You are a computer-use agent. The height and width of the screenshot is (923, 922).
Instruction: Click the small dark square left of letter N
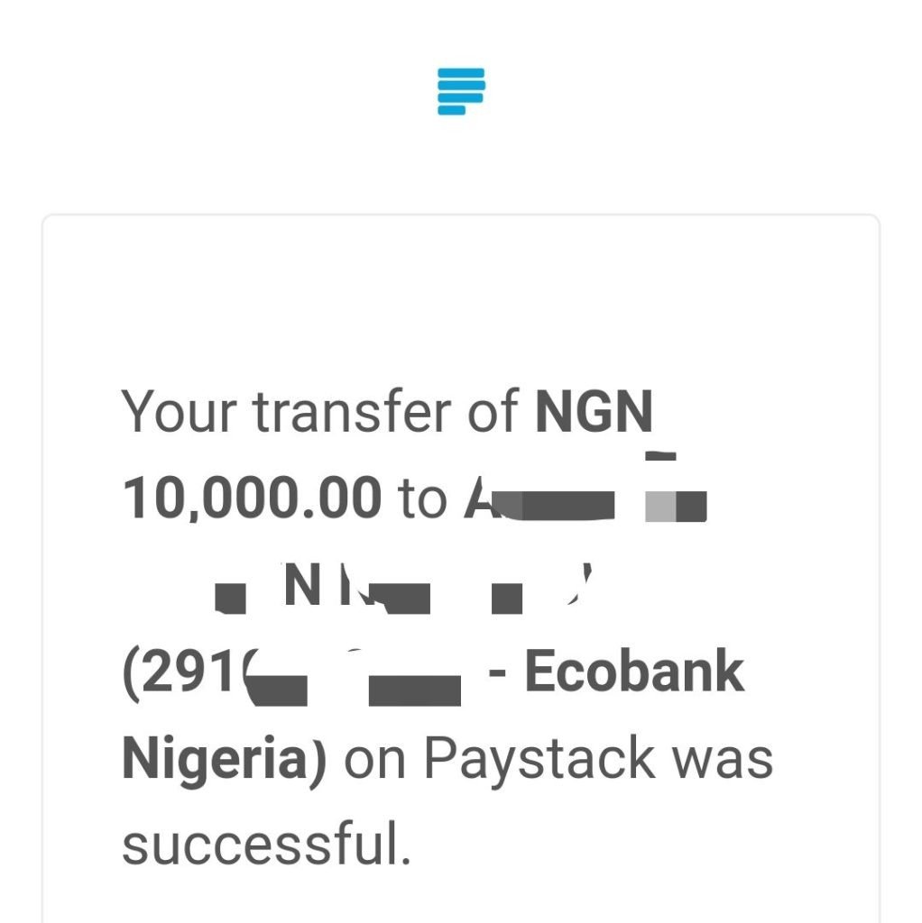coord(230,599)
